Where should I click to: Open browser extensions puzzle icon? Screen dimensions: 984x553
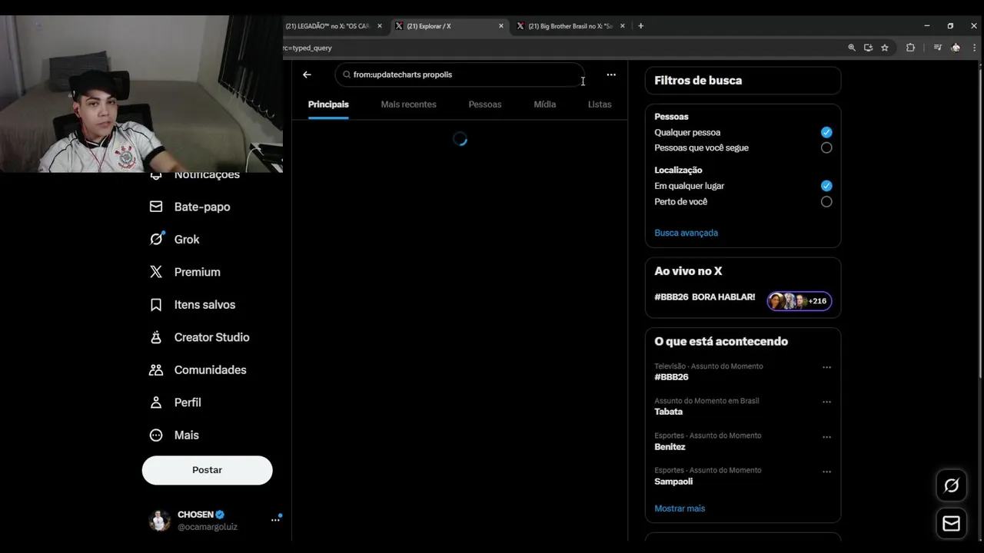(x=910, y=48)
